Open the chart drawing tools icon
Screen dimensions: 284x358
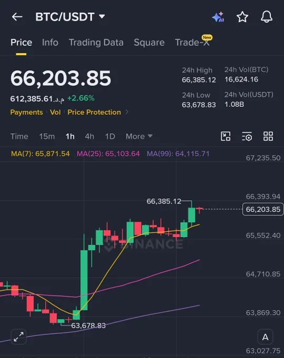pos(226,136)
